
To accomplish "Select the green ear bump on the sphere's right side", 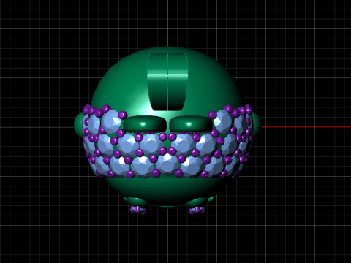I will 256,123.
